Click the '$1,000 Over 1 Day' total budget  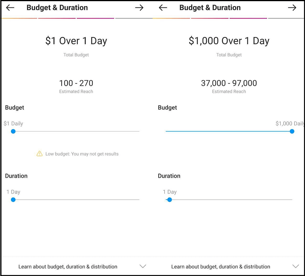pos(229,41)
